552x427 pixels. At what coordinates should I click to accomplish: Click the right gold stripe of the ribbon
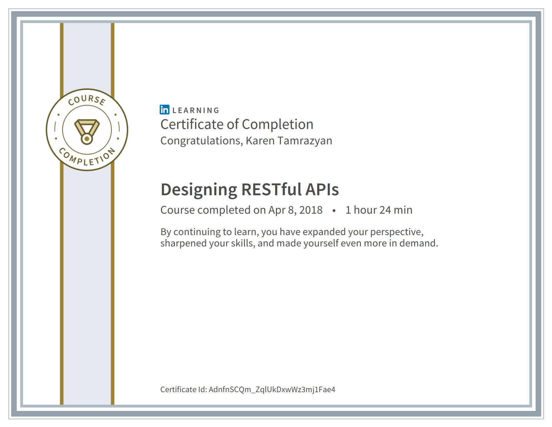(112, 285)
